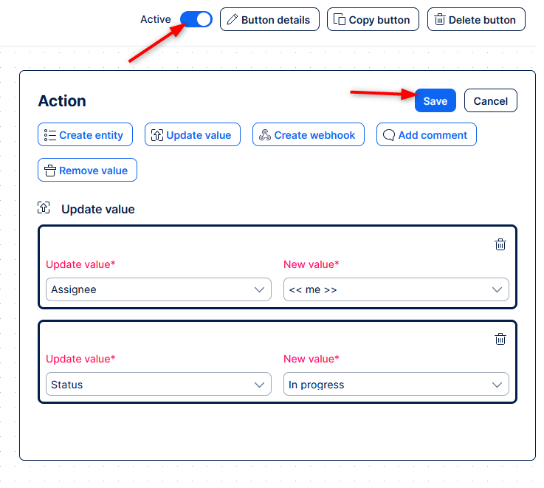The height and width of the screenshot is (488, 544).
Task: Open the Status update value dropdown
Action: tap(158, 385)
